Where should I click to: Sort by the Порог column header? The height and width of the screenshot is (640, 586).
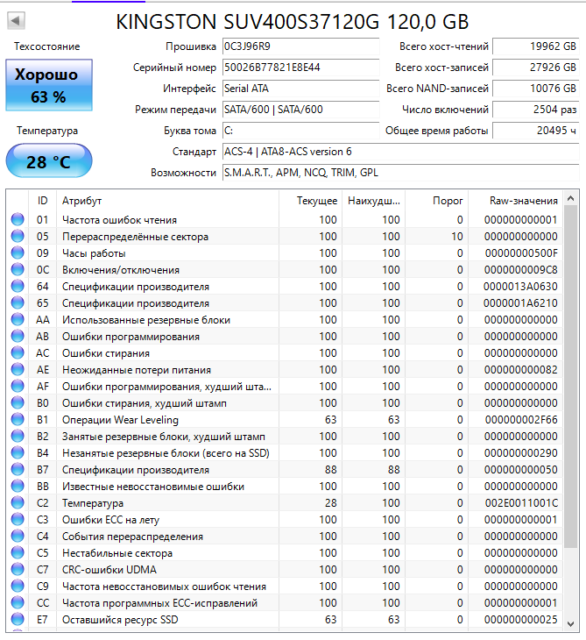[x=436, y=201]
